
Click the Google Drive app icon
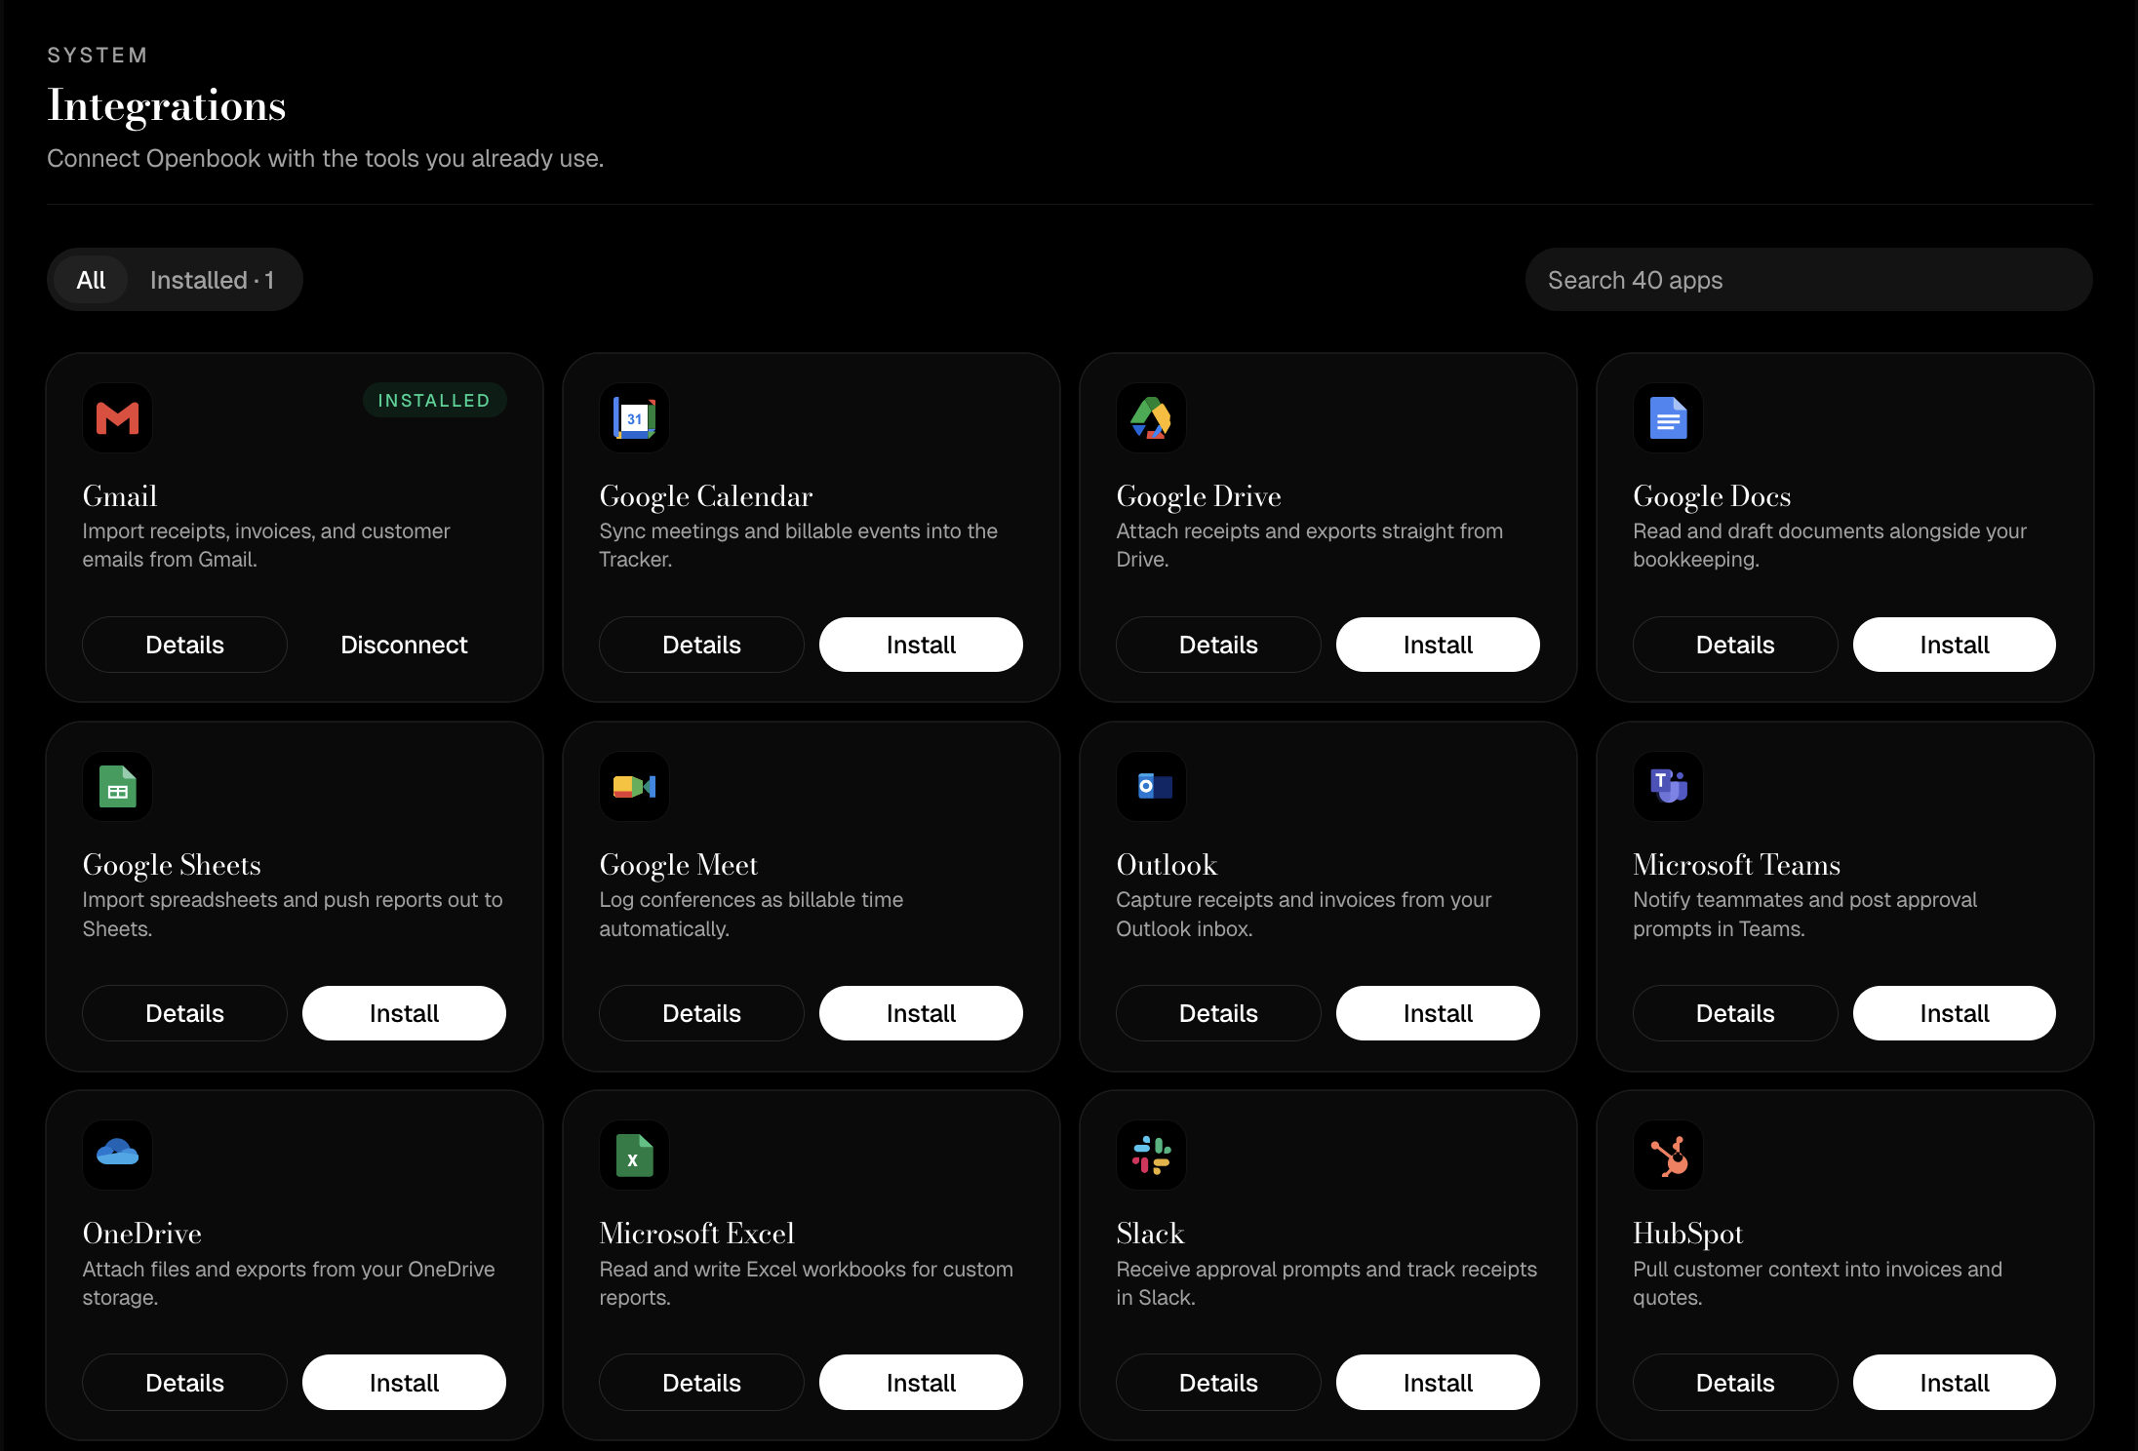click(x=1151, y=418)
